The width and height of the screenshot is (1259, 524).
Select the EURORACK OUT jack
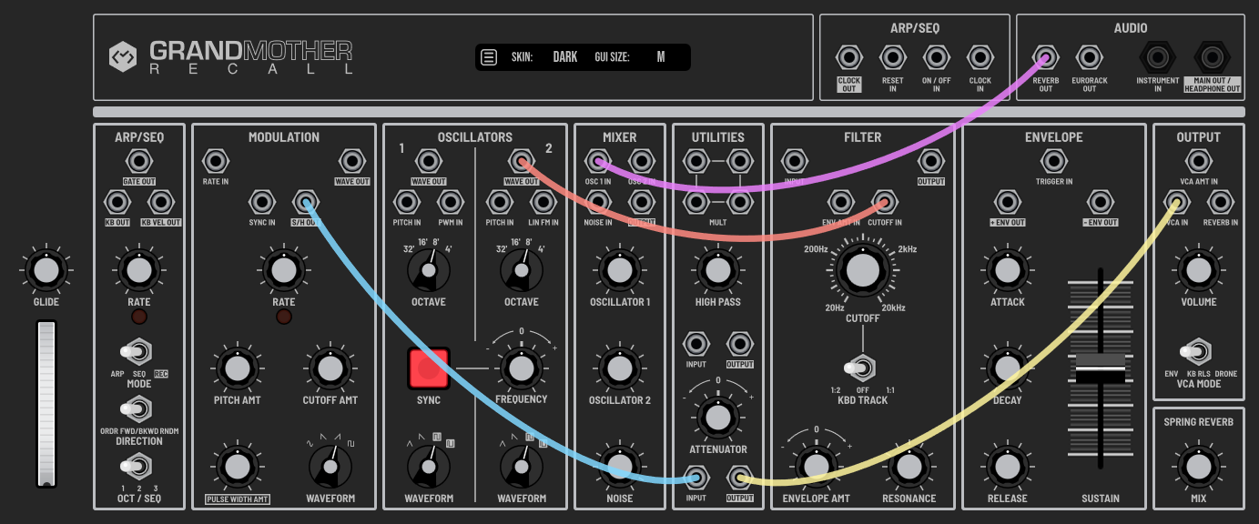1090,58
